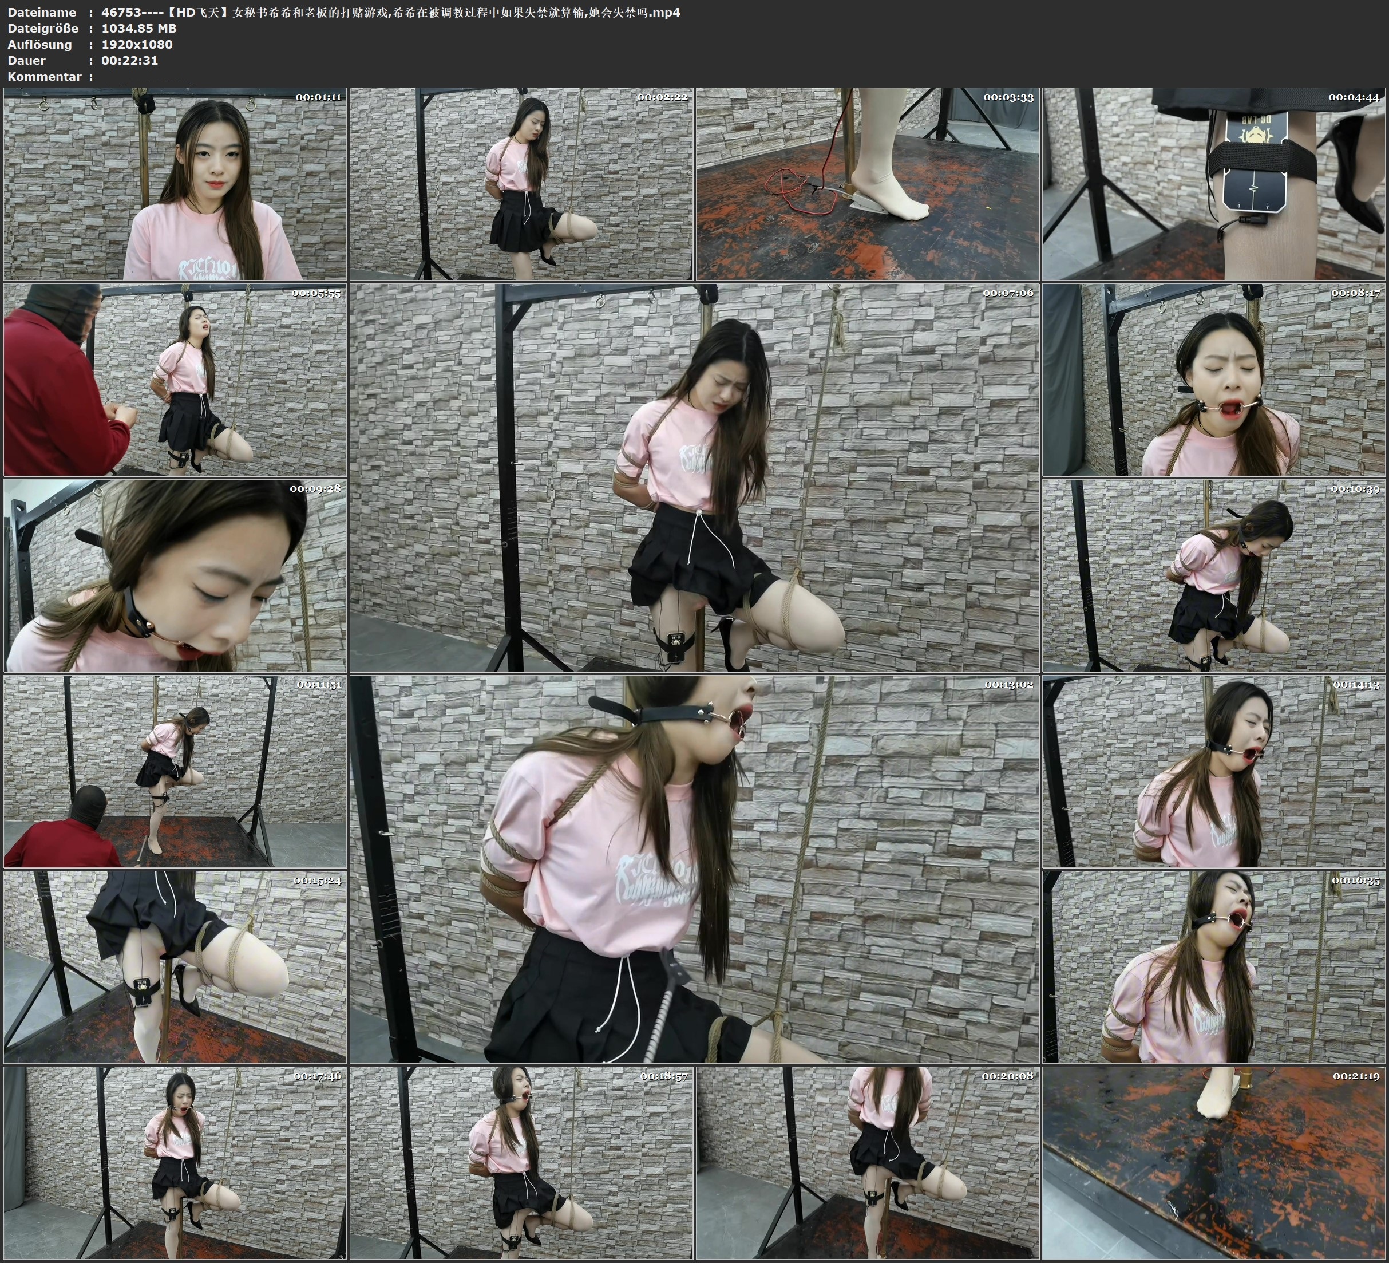Click the Auflösung value 1920x1080

click(136, 44)
